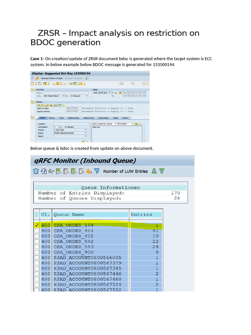Check the CSA_ORDER_592 row checkbox
This screenshot has height=335, width=251.
(37, 241)
